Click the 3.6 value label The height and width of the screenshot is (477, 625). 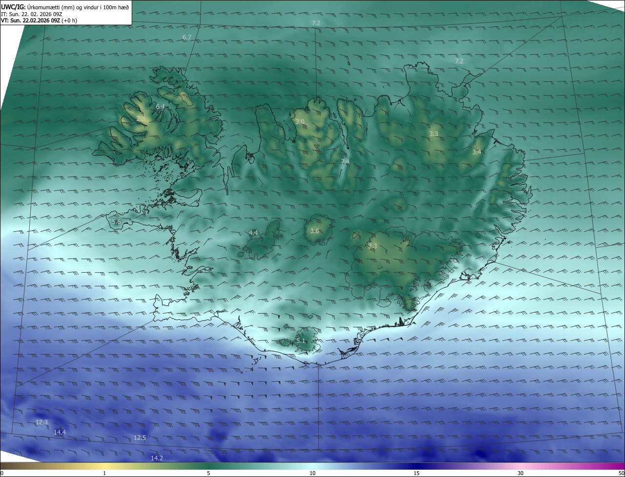click(x=314, y=231)
